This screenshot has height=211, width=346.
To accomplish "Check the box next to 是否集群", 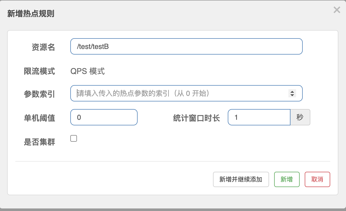I will (x=73, y=138).
